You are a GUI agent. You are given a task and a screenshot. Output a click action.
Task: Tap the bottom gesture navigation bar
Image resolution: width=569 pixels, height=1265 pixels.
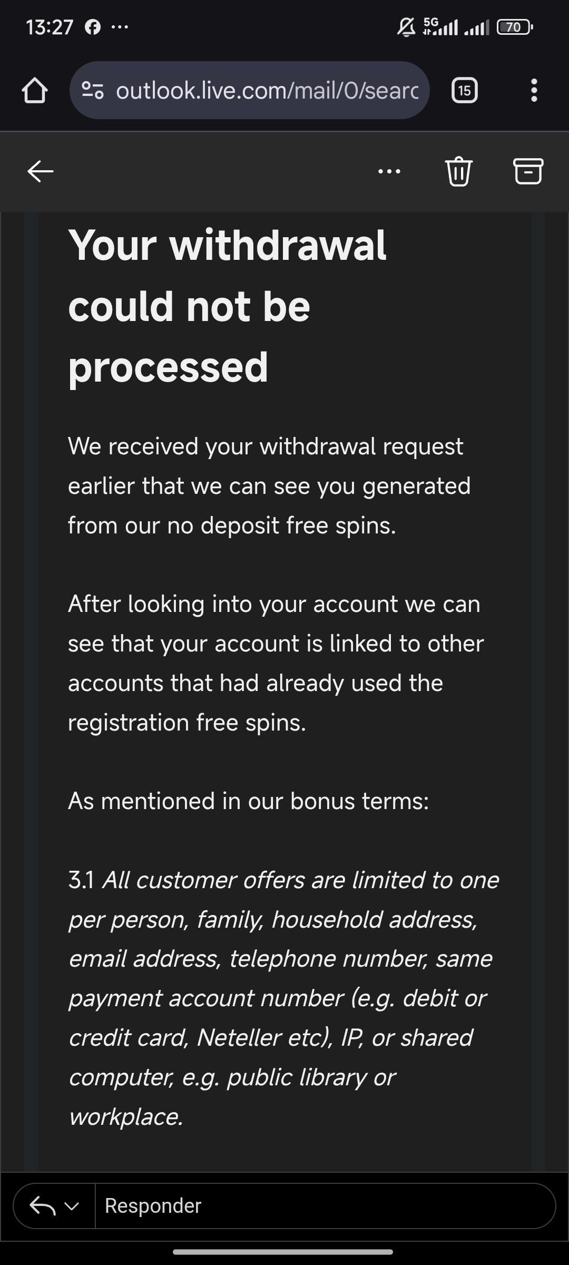point(283,1252)
